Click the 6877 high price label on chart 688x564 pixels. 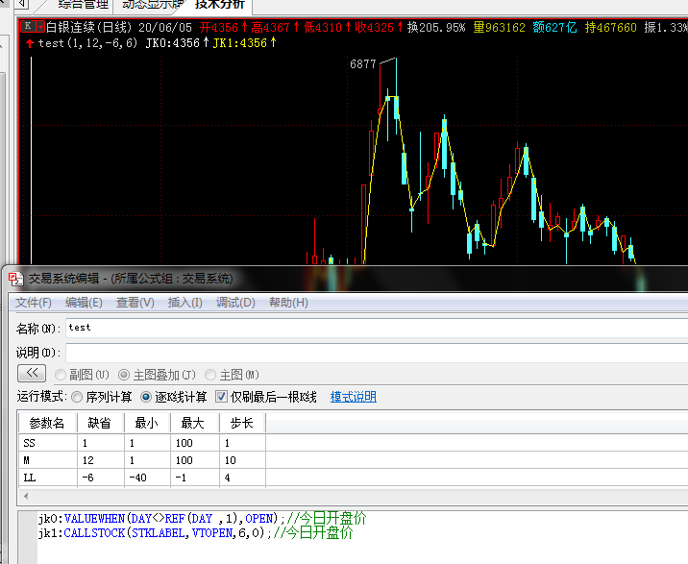coord(363,64)
